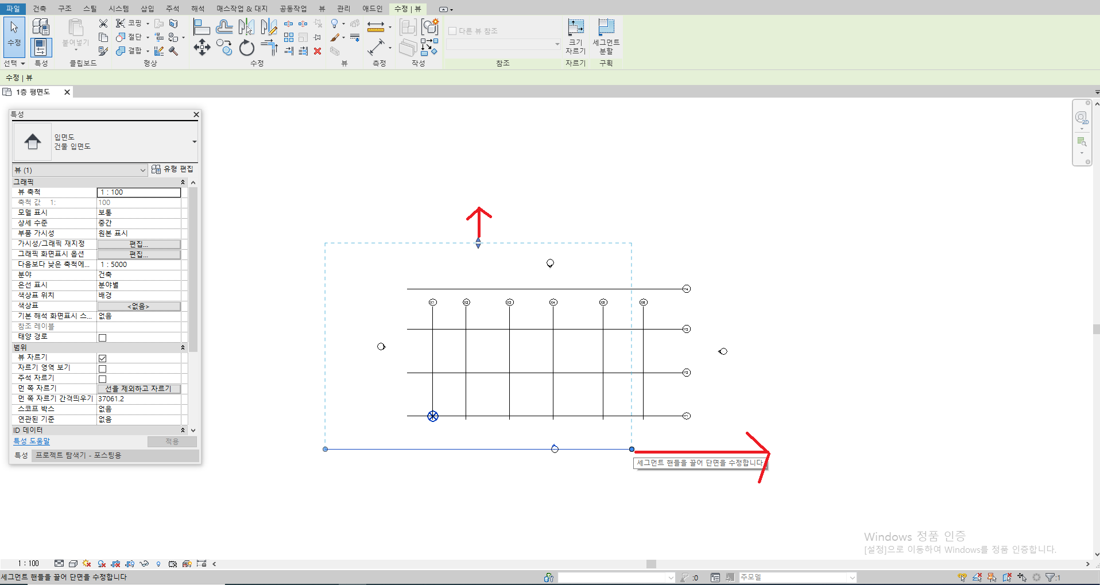Viewport: 1100px width, 585px height.
Task: Toggle the Crop View (뷰 자르기) checkbox
Action: [x=102, y=358]
